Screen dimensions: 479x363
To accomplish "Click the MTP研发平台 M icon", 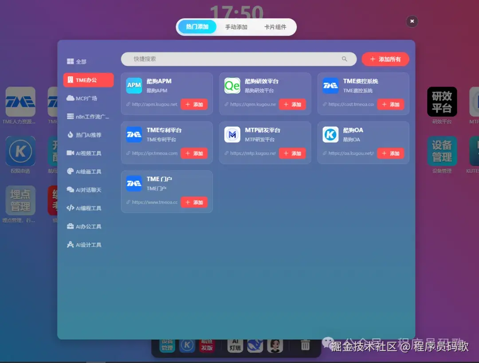I will point(232,134).
